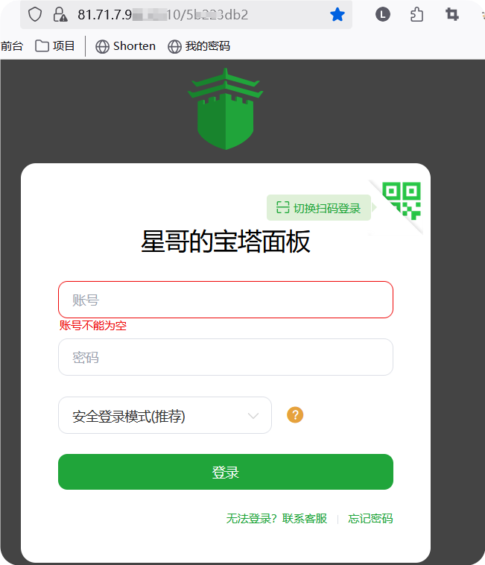The image size is (485, 565).
Task: Open the round L profile icon
Action: 382,15
